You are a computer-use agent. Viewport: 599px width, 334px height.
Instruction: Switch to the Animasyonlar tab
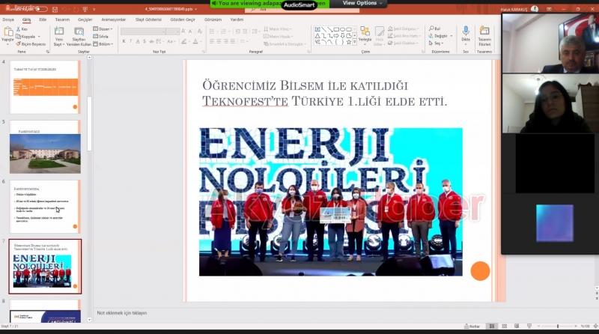114,19
